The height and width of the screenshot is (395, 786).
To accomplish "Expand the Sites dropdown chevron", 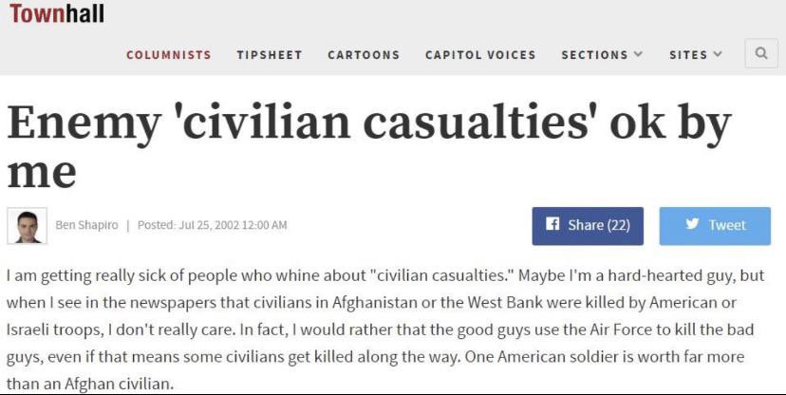I will 718,53.
